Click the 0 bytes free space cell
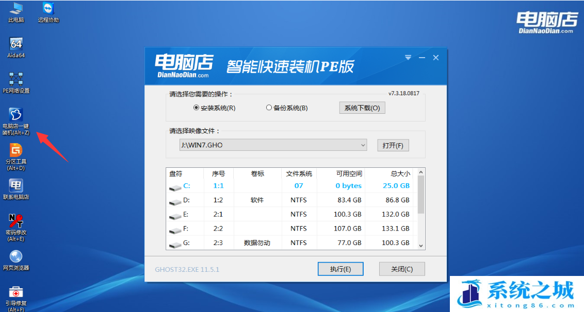This screenshot has height=312, width=584. pyautogui.click(x=348, y=185)
